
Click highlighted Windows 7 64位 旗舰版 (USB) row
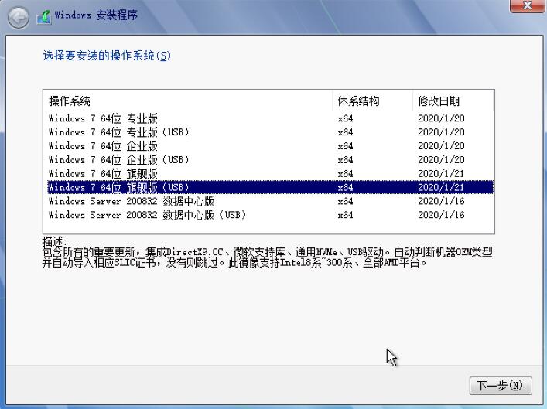pos(118,187)
